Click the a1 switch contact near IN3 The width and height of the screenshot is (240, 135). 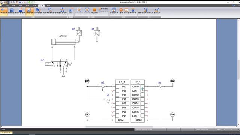tap(108, 100)
